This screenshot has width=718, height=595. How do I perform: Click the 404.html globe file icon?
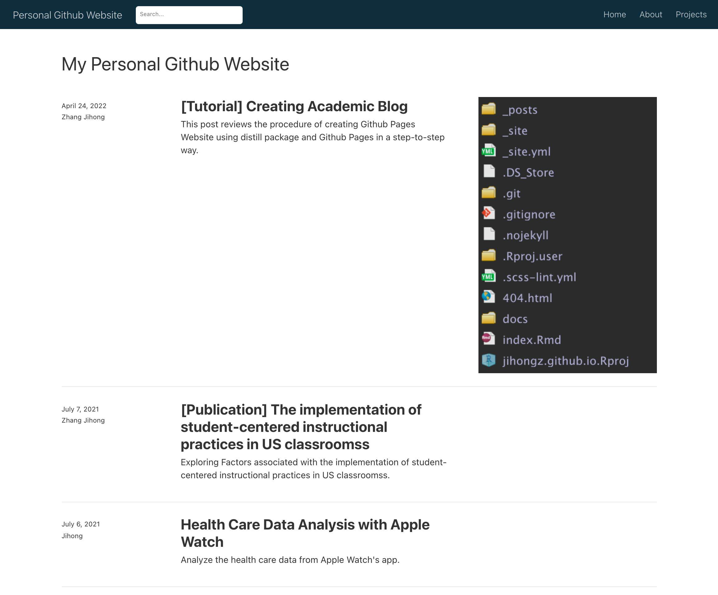coord(488,297)
